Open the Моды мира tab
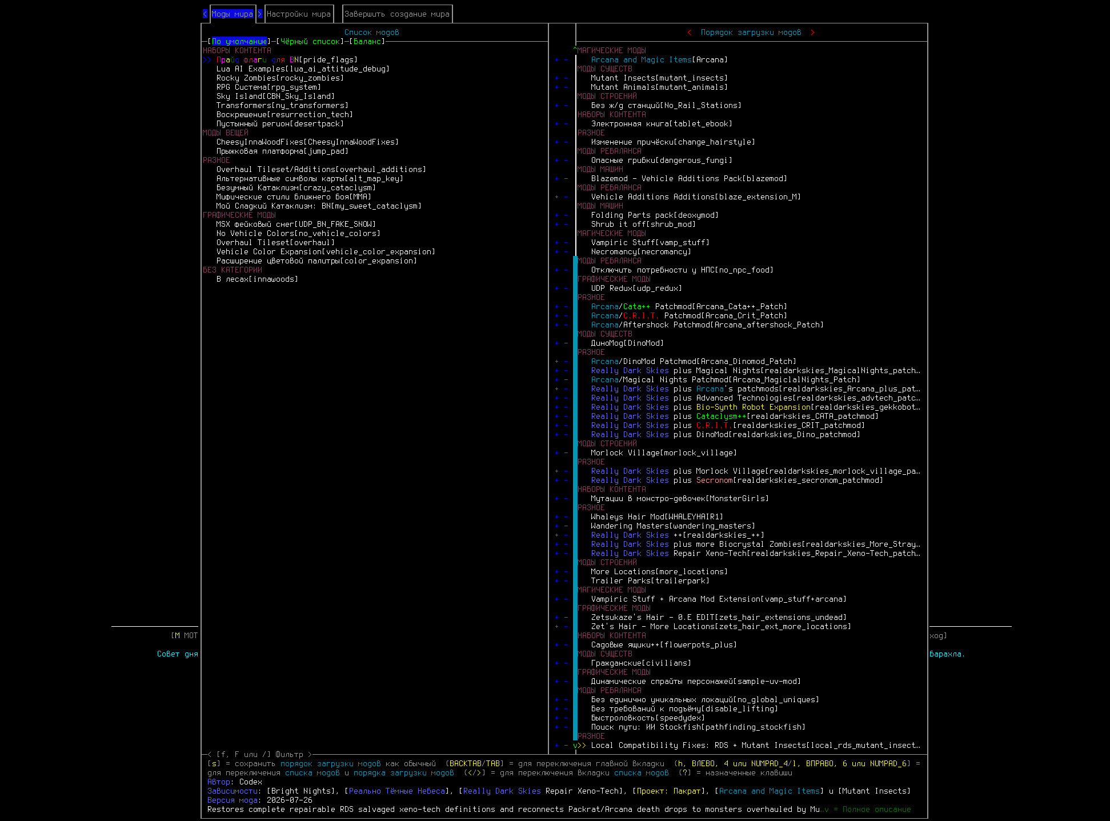Screen dimensions: 1110x821 click(233, 14)
